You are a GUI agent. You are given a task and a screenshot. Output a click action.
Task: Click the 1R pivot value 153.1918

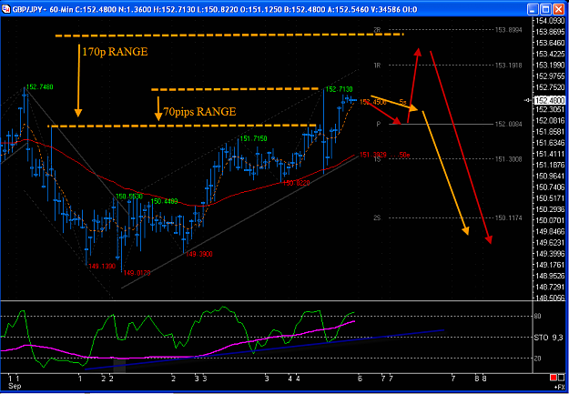[x=509, y=66]
